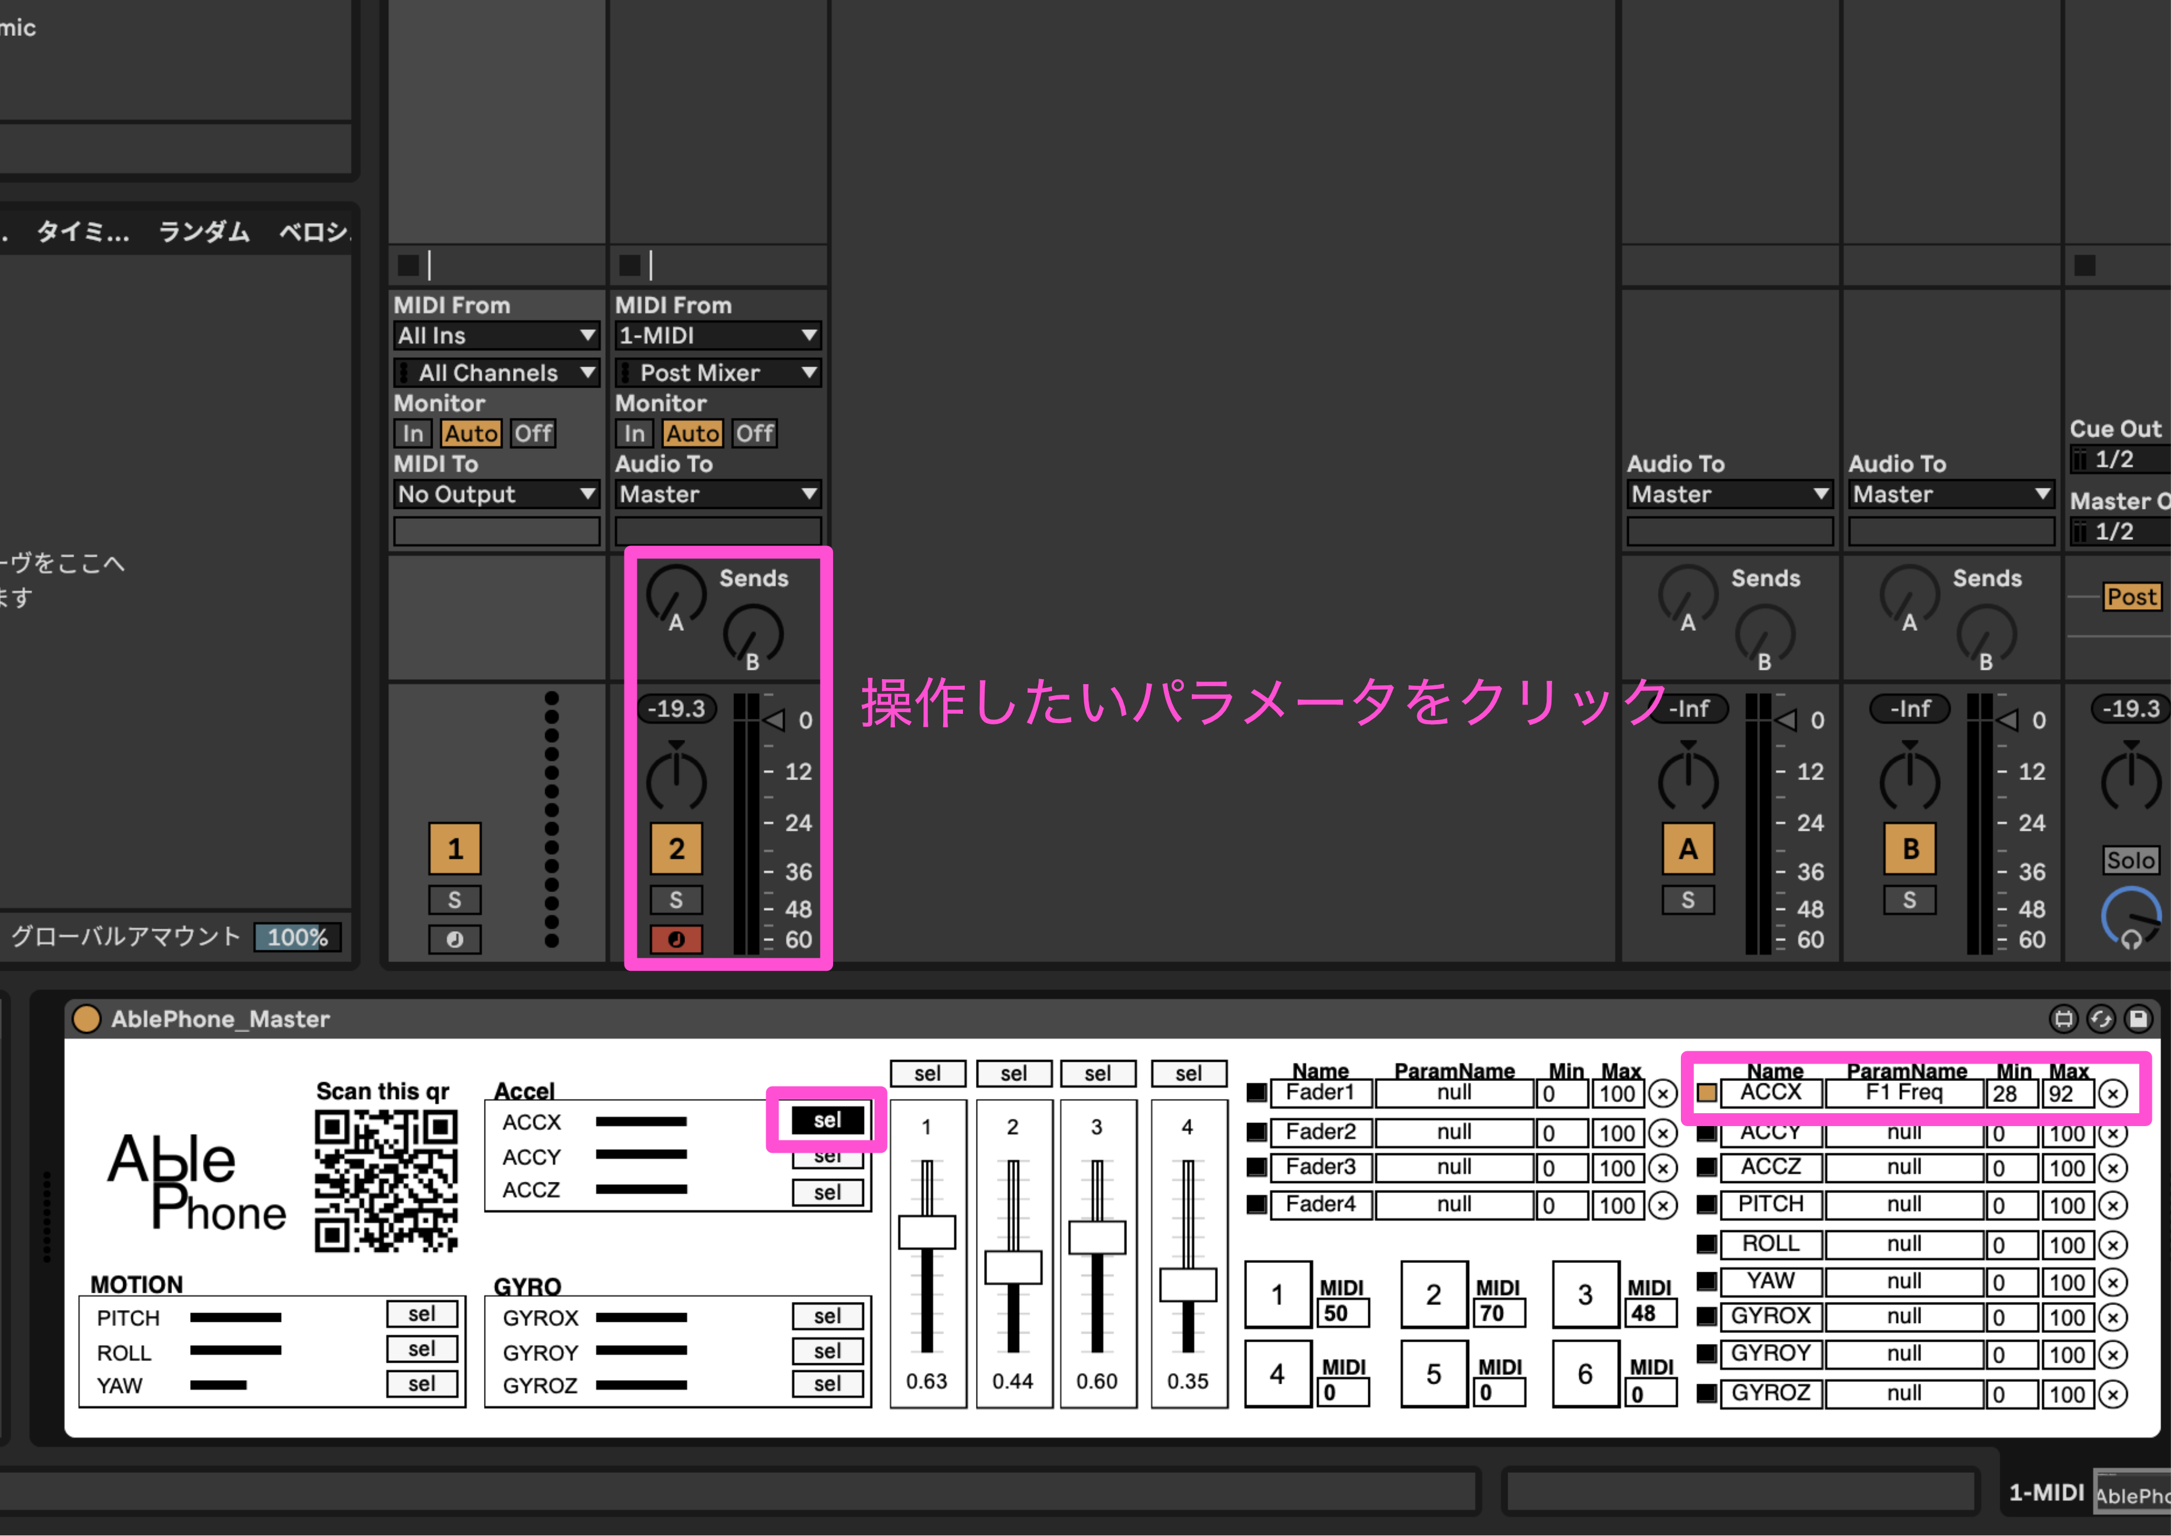Image resolution: width=2171 pixels, height=1536 pixels.
Task: Open return A Audio To Master dropdown
Action: point(1729,493)
